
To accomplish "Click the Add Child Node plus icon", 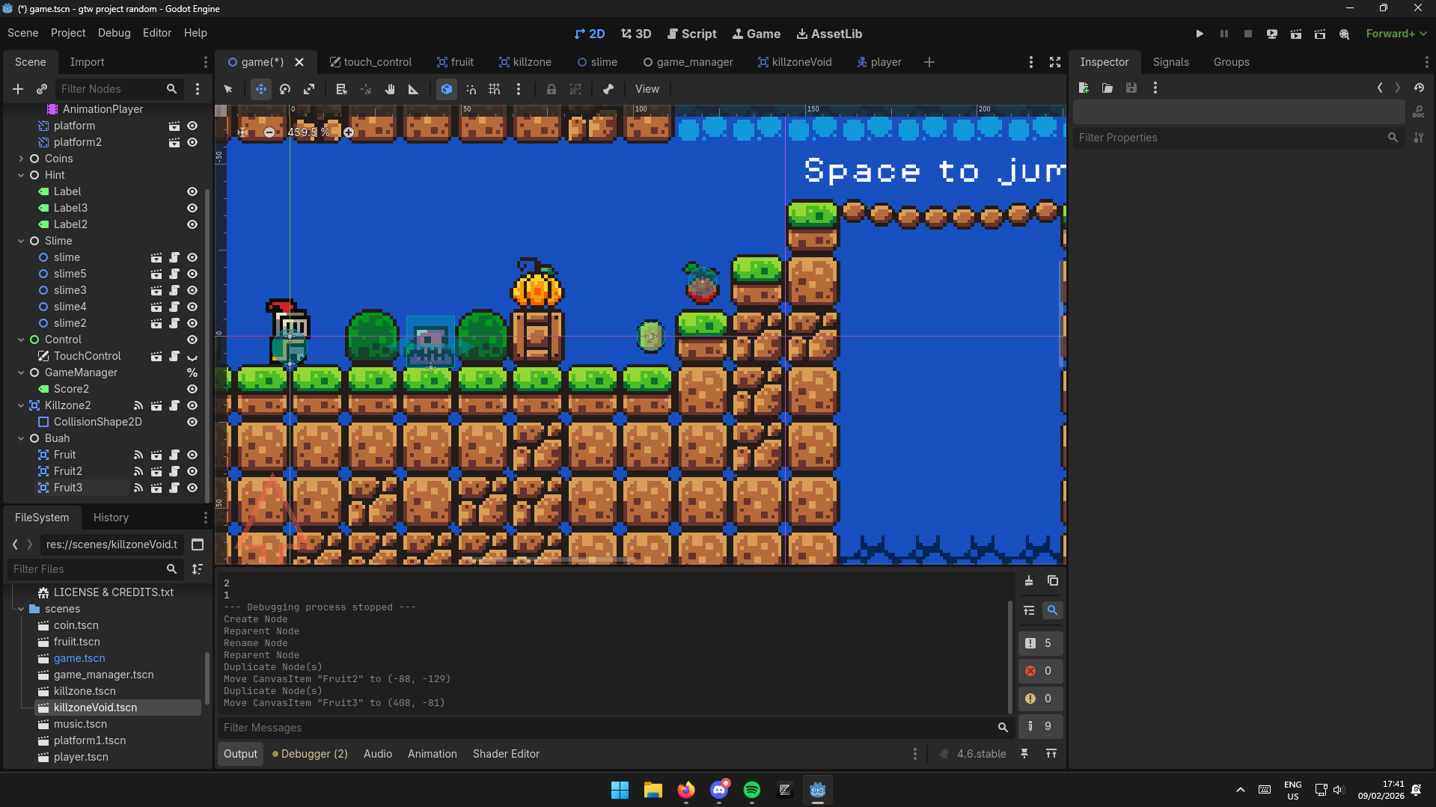I will click(18, 89).
